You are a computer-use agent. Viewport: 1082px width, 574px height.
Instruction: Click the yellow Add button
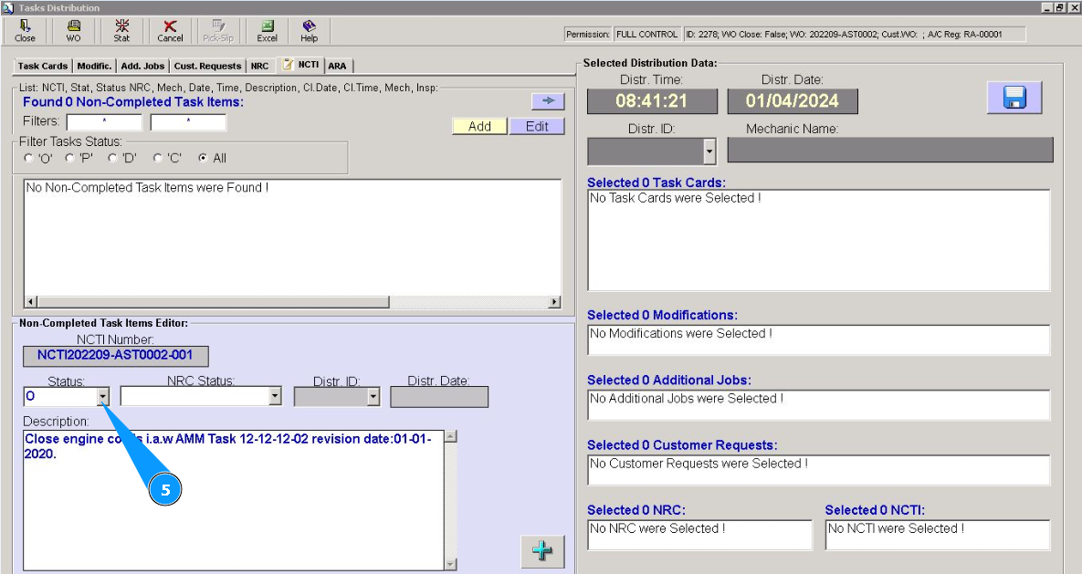pyautogui.click(x=479, y=126)
